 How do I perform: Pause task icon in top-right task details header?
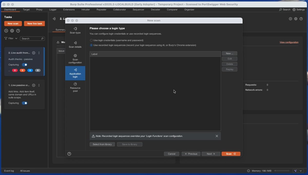pos(290,19)
